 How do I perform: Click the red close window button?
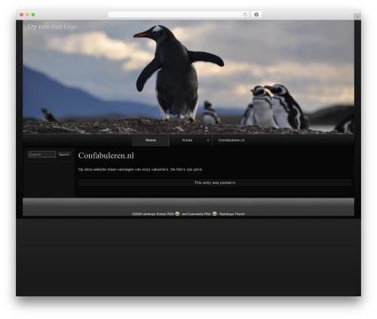click(22, 14)
